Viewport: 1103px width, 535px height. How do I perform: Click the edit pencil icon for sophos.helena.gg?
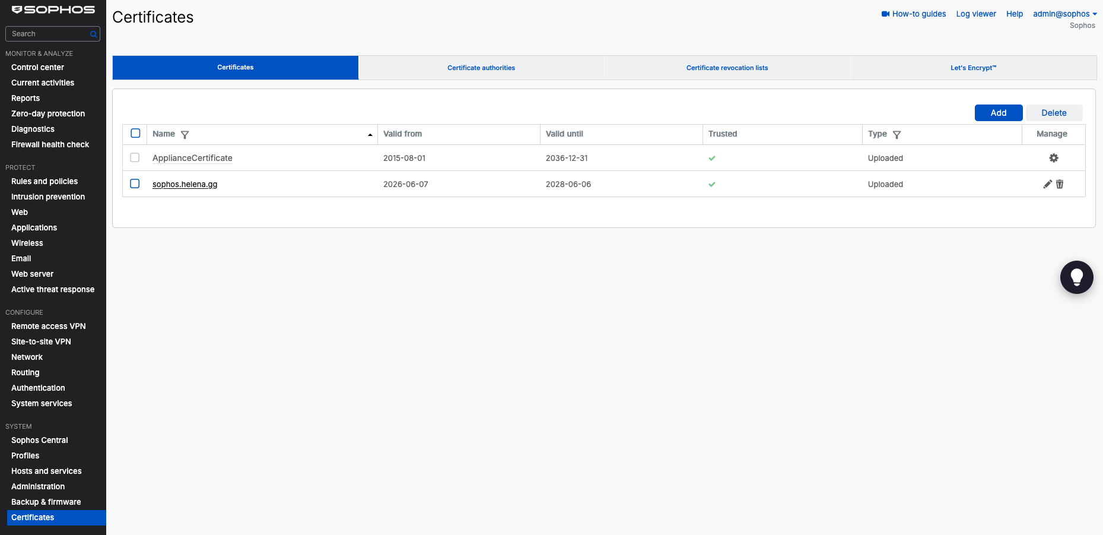(1047, 184)
